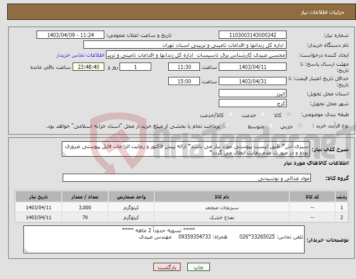Click the کیلوگرم unit cell of row 1
The height and width of the screenshot is (279, 356).
point(131,207)
